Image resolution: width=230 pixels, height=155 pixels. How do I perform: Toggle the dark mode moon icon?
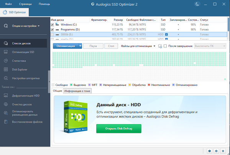197,4
